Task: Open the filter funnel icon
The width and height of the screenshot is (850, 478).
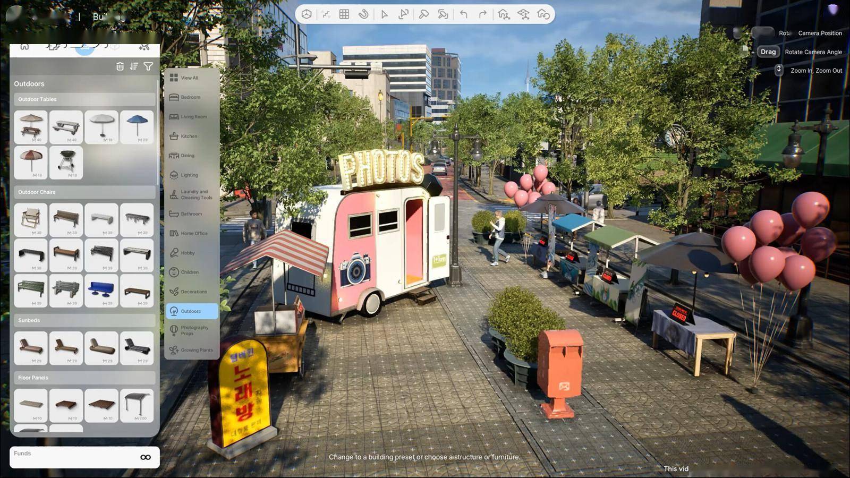Action: 148,66
